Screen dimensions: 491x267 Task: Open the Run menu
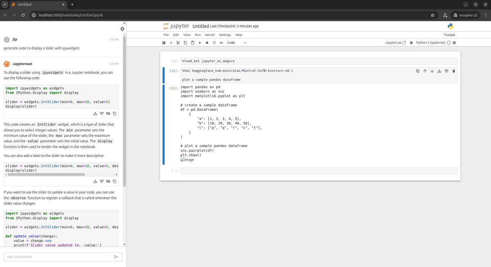click(198, 35)
